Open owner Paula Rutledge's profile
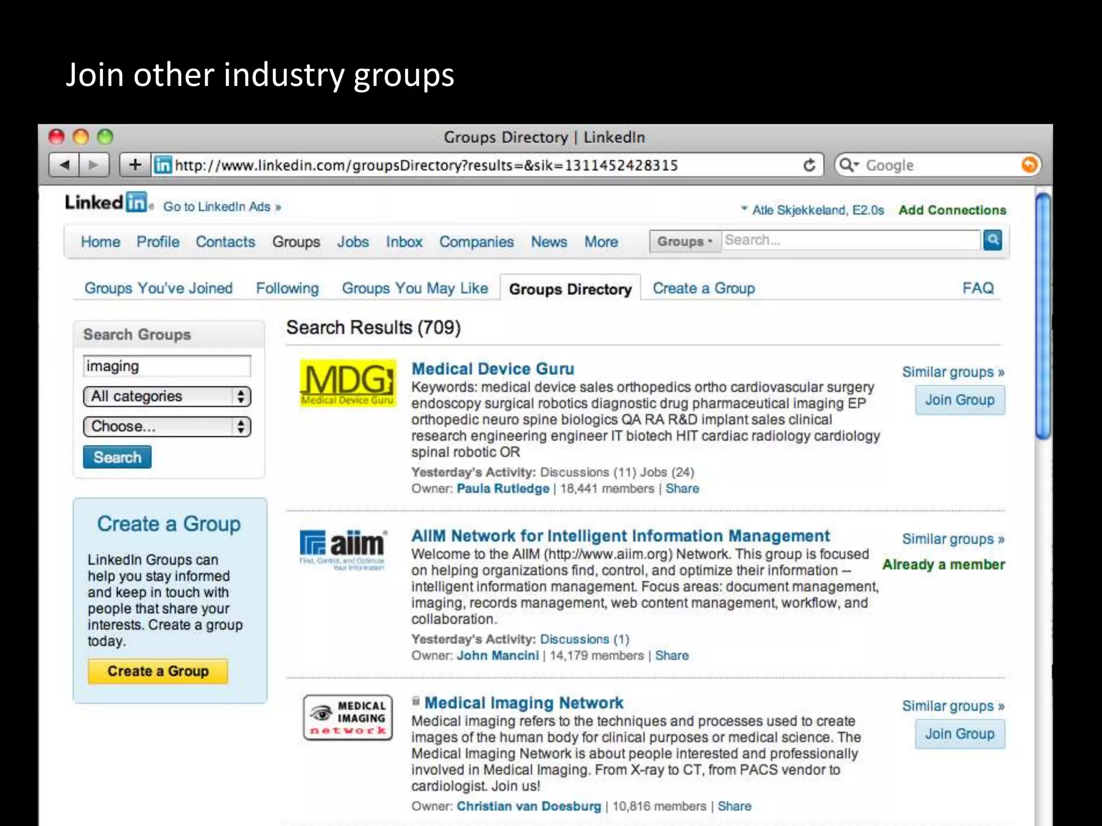This screenshot has width=1102, height=826. tap(503, 488)
